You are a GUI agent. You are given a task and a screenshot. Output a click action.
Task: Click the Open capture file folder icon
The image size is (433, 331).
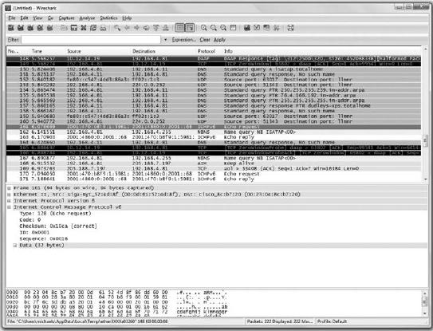tap(64, 28)
